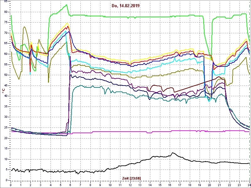This screenshot has width=251, height=188.
Task: Select the 25 tick on the temperature axis
Action: 6,128
